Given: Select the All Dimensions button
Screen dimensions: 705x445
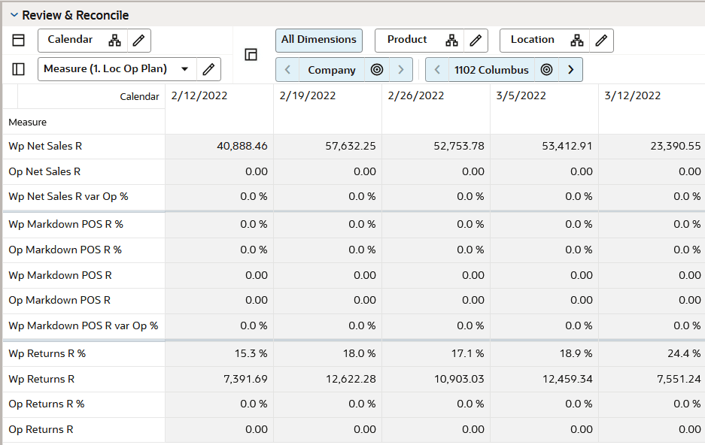Looking at the screenshot, I should (319, 40).
